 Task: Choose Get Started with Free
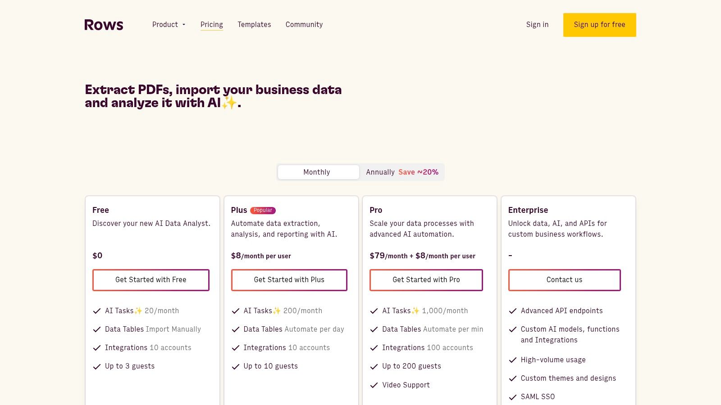(151, 280)
